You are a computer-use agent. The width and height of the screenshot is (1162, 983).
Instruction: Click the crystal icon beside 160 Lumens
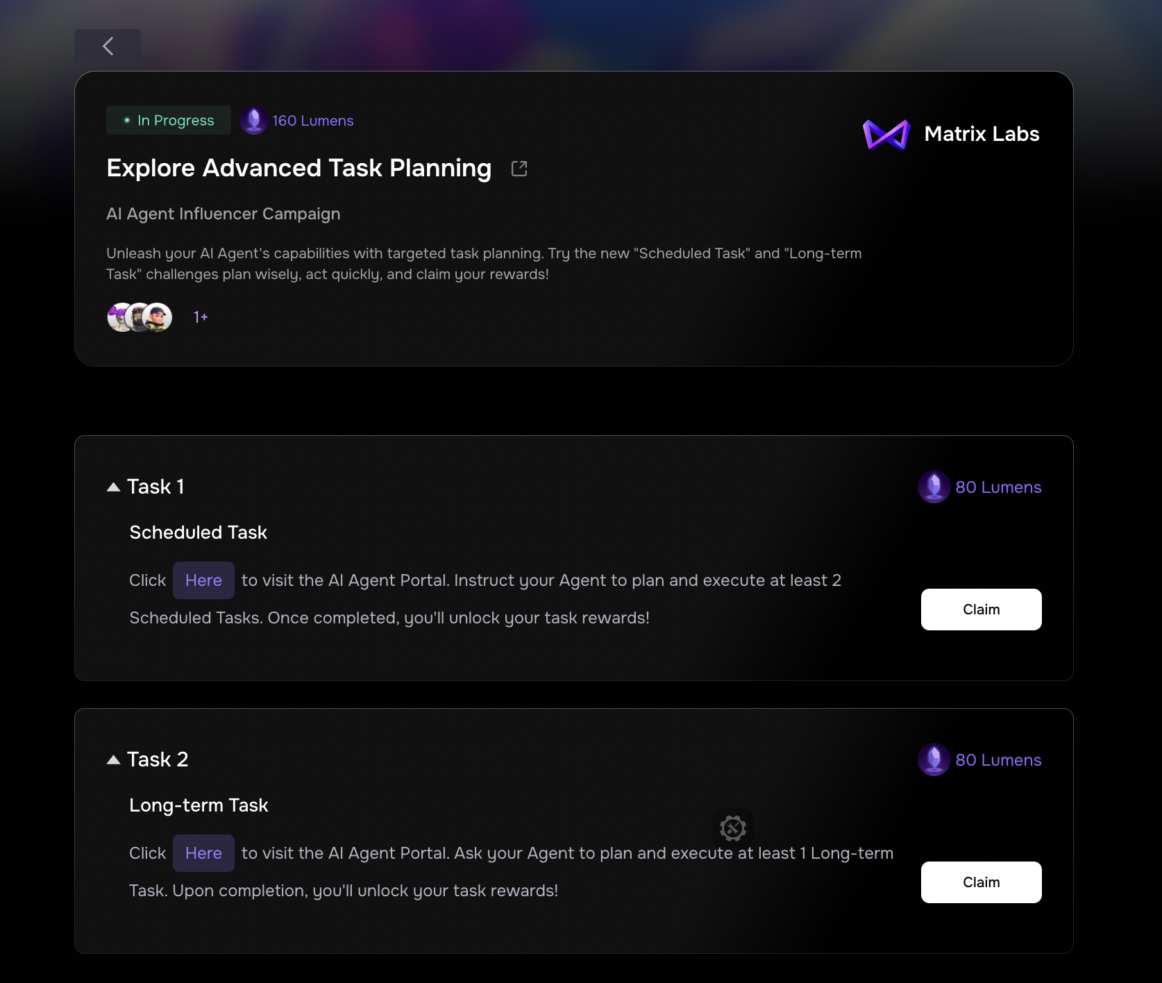(254, 121)
